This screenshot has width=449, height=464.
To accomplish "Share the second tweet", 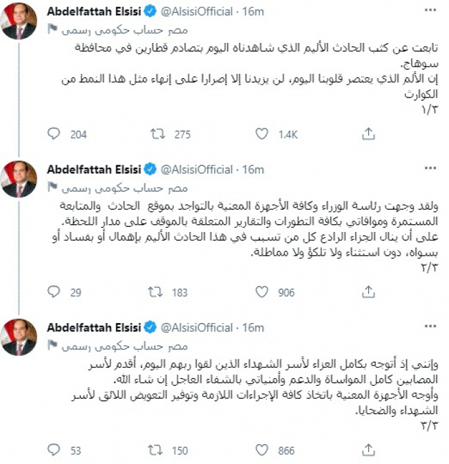I will coord(368,292).
